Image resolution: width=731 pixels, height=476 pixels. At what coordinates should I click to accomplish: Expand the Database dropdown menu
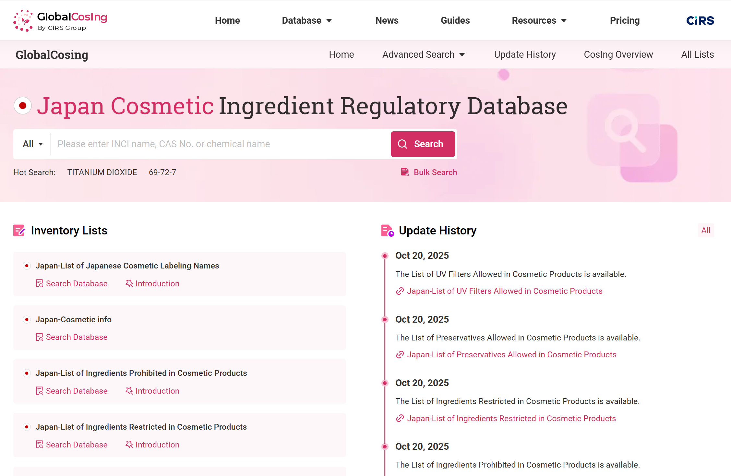(x=307, y=20)
